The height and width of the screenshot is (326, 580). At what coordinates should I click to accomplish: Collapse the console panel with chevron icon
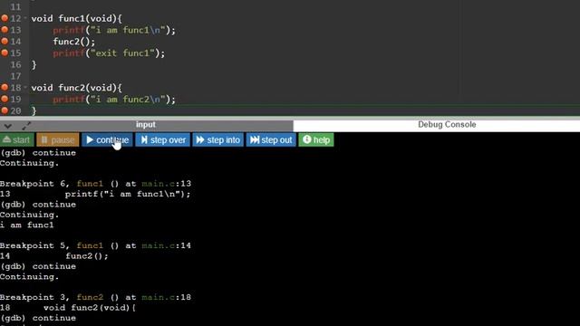pos(8,126)
